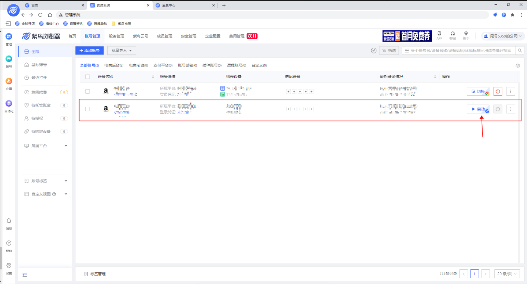Open the column settings gear above the table
This screenshot has height=284, width=527.
[517, 65]
